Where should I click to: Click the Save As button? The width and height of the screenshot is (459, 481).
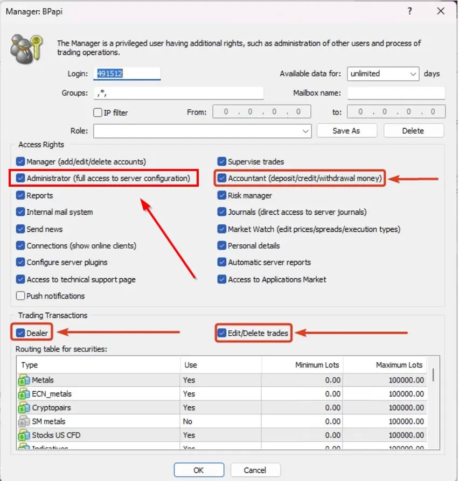click(346, 131)
